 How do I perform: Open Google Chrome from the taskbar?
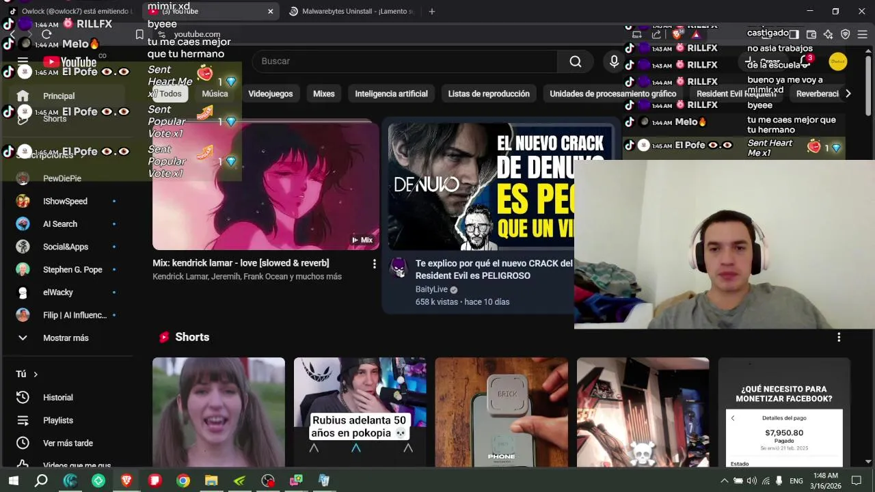click(183, 480)
